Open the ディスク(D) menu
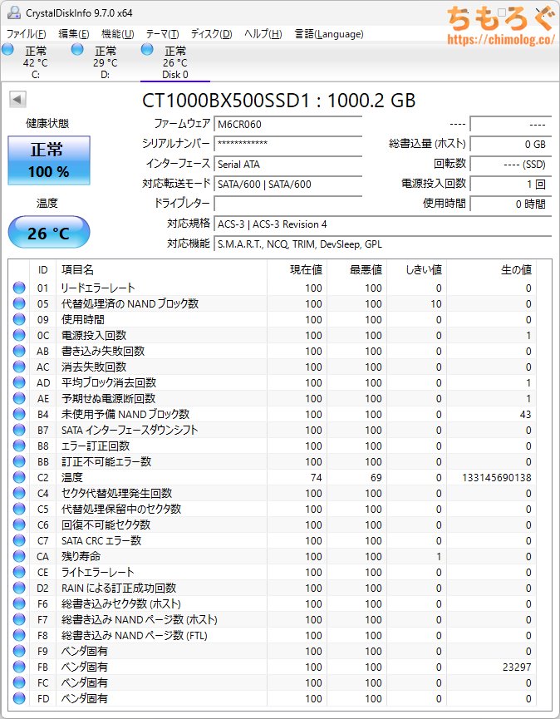The image size is (560, 719). pyautogui.click(x=212, y=34)
